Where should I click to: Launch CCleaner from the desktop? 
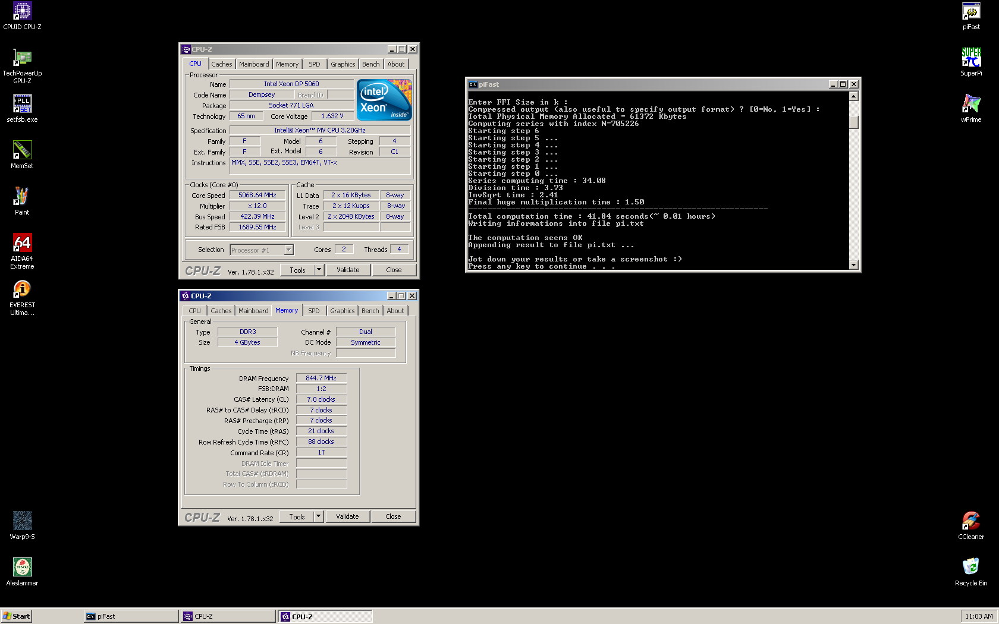971,525
